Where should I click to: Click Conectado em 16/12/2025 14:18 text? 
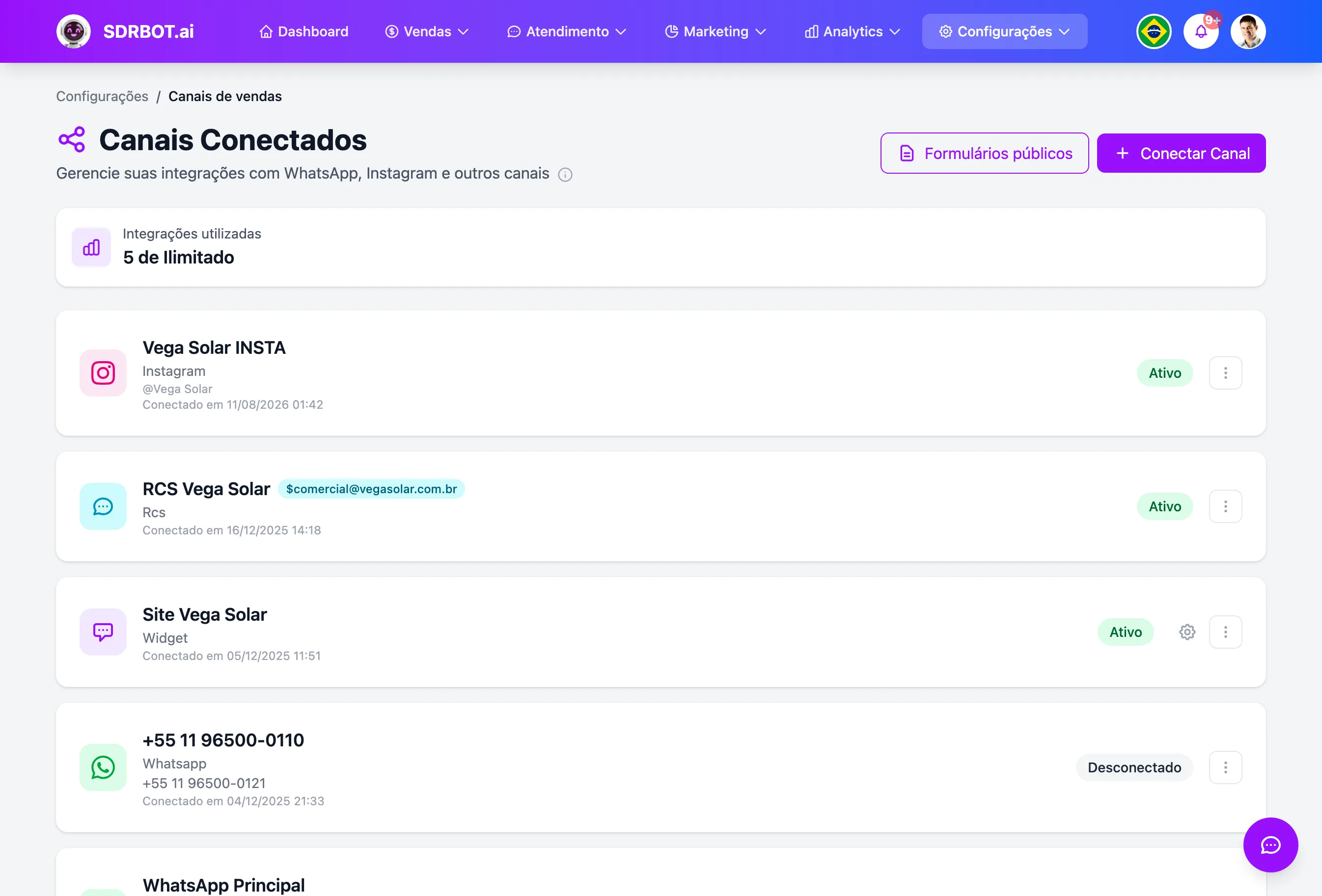231,530
